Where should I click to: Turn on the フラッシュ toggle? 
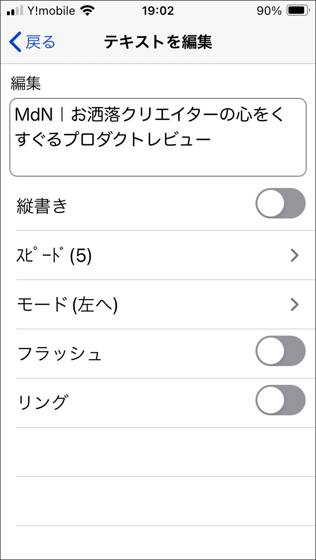(280, 351)
